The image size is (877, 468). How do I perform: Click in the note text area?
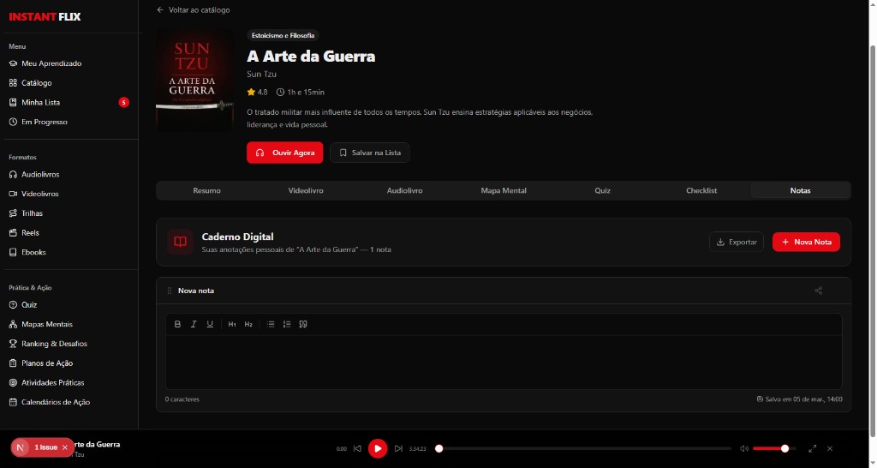pyautogui.click(x=504, y=363)
